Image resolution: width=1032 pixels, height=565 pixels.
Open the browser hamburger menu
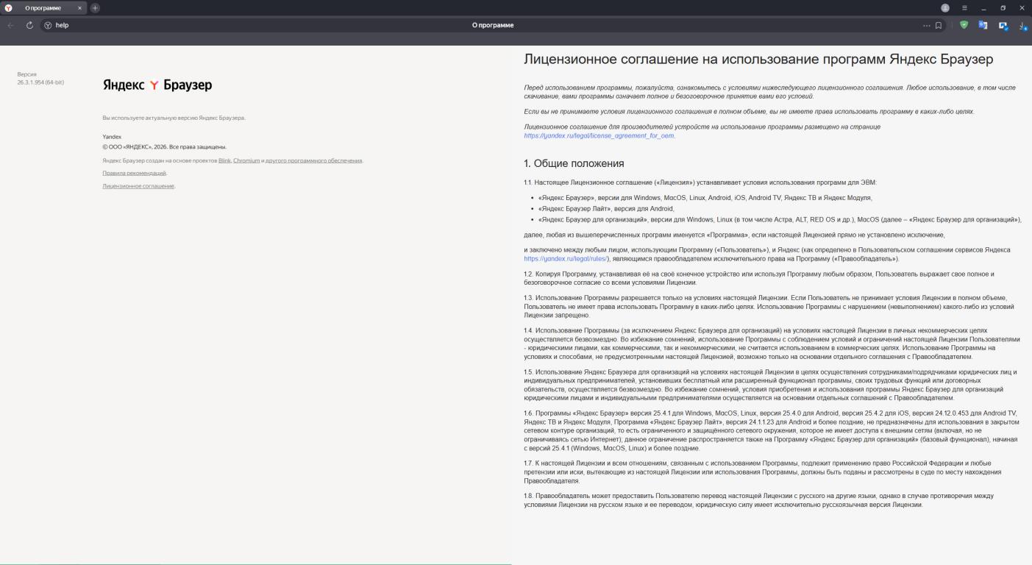[x=964, y=8]
